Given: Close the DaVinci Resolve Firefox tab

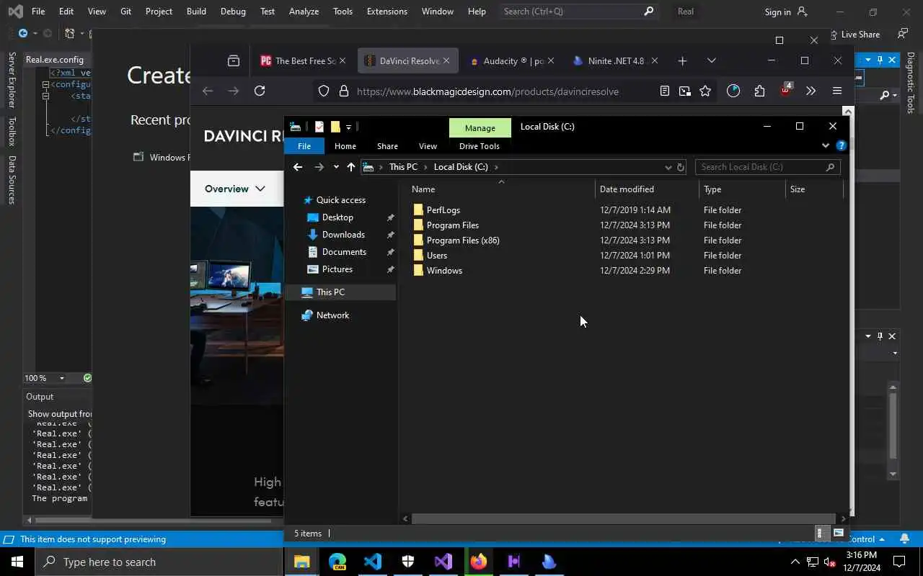Looking at the screenshot, I should coord(446,61).
